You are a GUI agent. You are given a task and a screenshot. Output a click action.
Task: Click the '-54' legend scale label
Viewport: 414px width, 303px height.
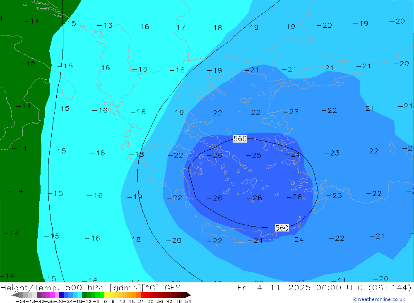21,301
